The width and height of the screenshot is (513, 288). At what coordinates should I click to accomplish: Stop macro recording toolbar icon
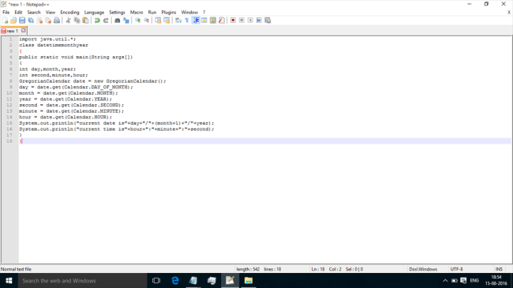[242, 21]
